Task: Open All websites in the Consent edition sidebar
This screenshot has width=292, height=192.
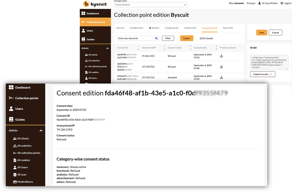Action: point(22,146)
